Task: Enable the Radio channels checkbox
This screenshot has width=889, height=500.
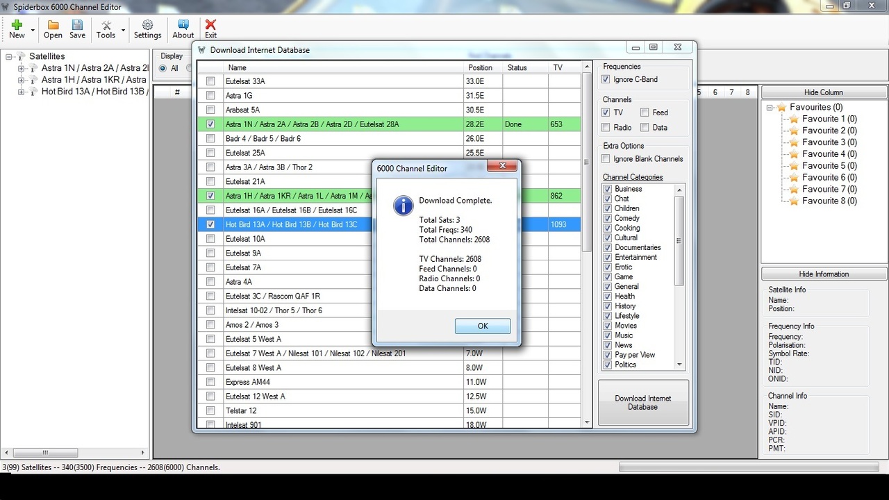Action: [606, 127]
